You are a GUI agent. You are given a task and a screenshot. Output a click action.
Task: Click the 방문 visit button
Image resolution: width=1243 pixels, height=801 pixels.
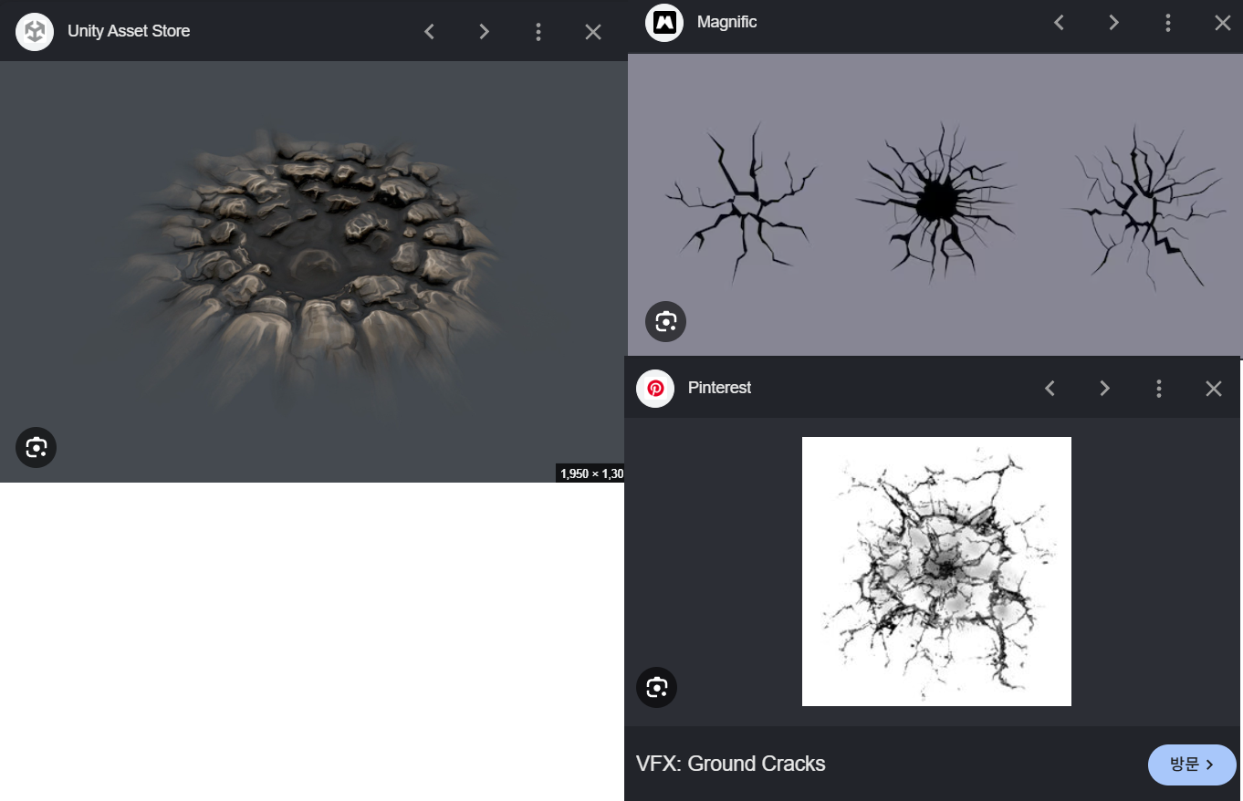click(1192, 765)
